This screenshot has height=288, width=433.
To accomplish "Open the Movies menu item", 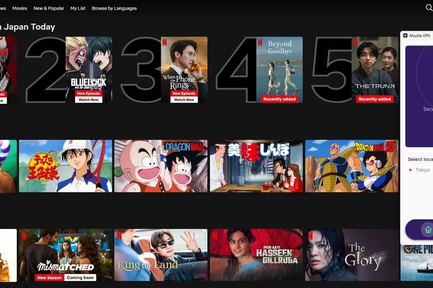I will [x=19, y=9].
